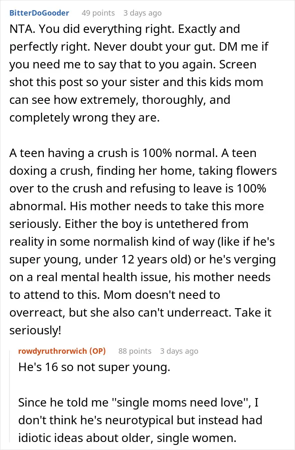Image resolution: width=295 pixels, height=450 pixels.
Task: Open the reply's 3 days ago timestamp
Action: 179,351
